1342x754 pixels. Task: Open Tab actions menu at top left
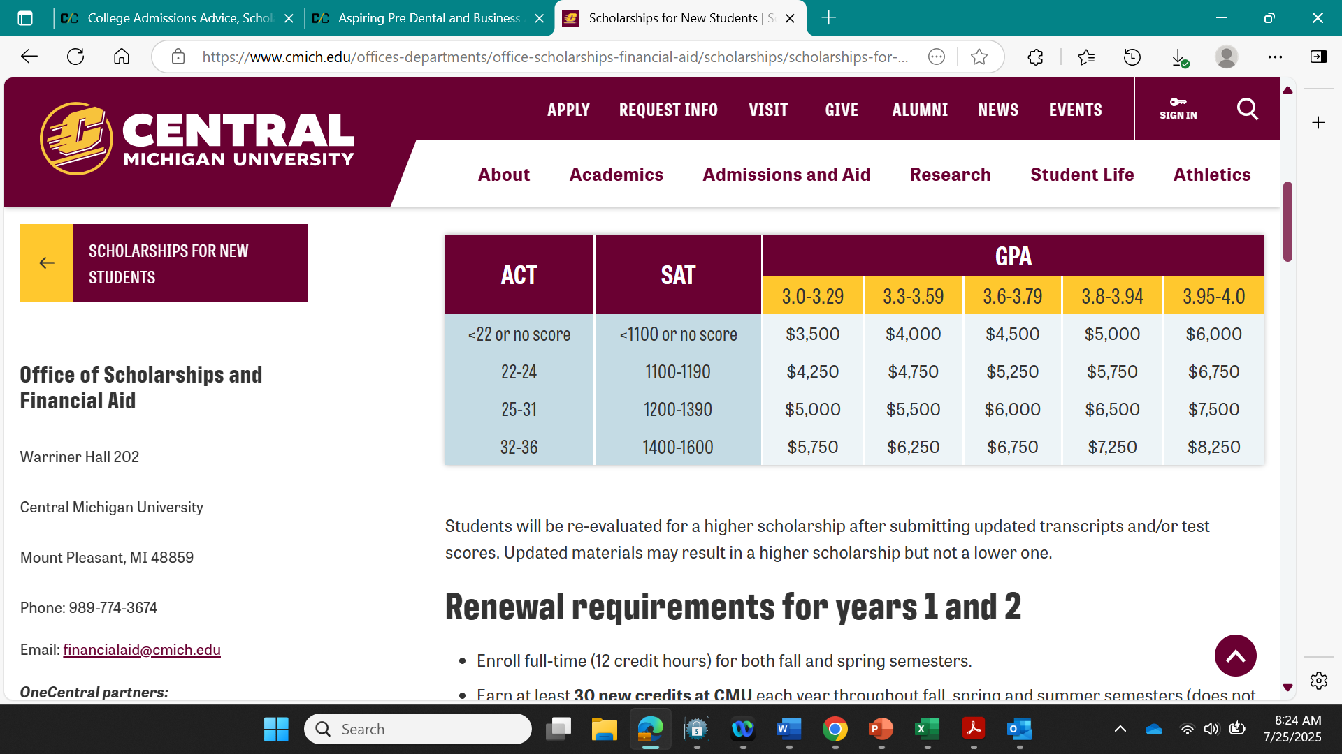point(25,18)
